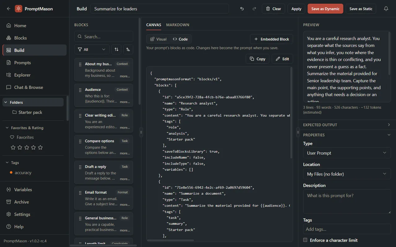Click the undo arrow icon
This screenshot has height=247, width=396.
[242, 9]
